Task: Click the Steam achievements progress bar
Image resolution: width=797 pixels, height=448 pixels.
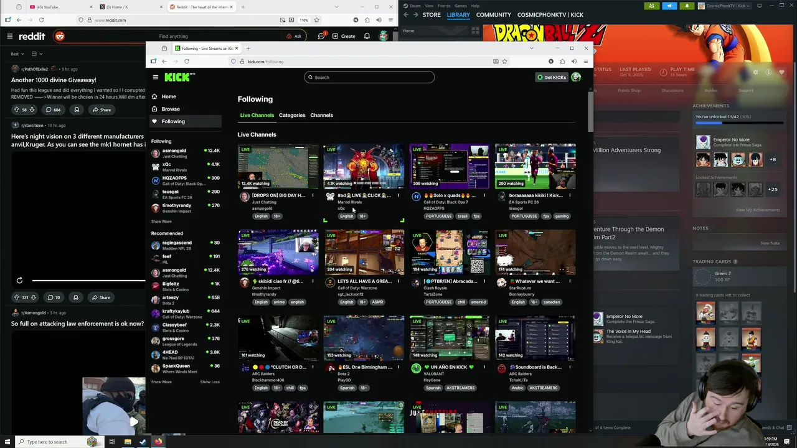Action: [739, 123]
